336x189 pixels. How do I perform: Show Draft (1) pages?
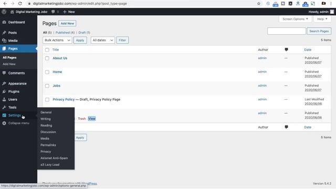84,33
